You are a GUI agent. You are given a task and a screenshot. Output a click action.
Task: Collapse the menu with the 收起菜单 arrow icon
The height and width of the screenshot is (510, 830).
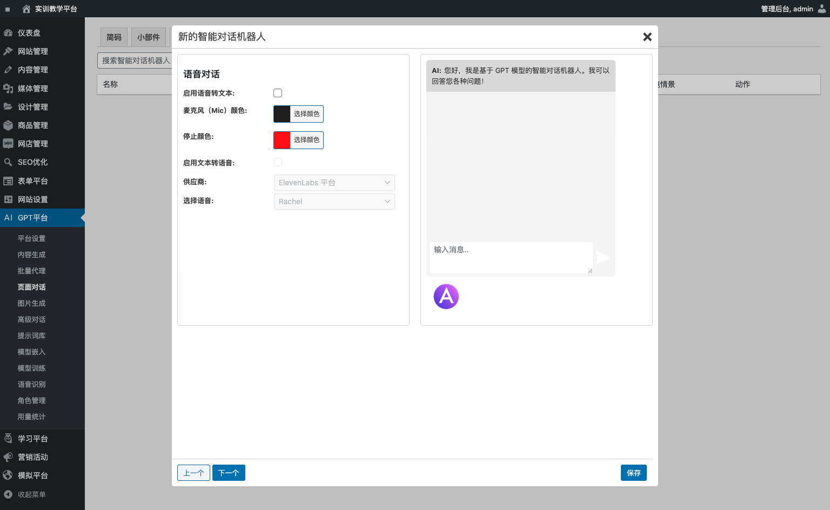8,494
